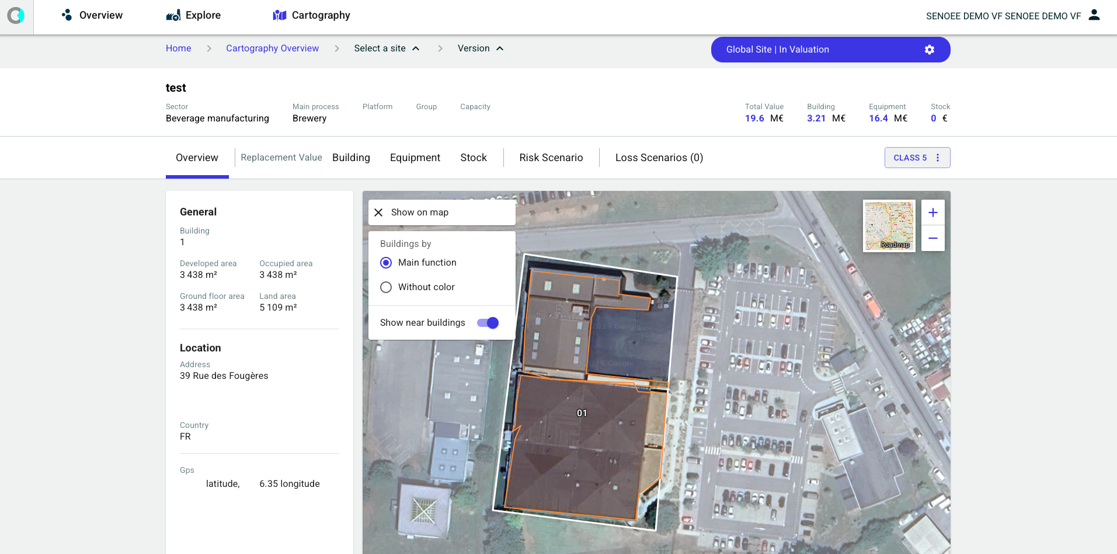Open the user profile icon
The height and width of the screenshot is (554, 1117).
coord(1094,15)
